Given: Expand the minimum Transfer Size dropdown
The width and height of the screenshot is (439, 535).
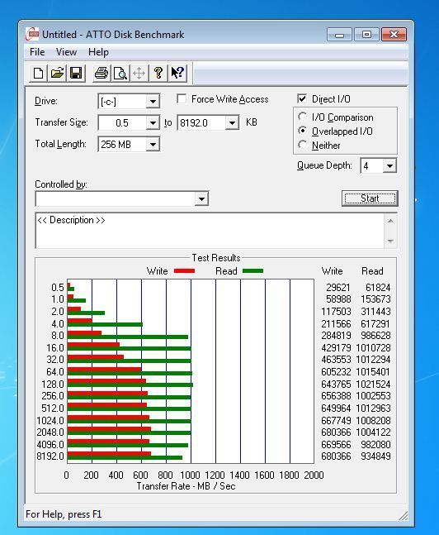Looking at the screenshot, I should coord(153,123).
